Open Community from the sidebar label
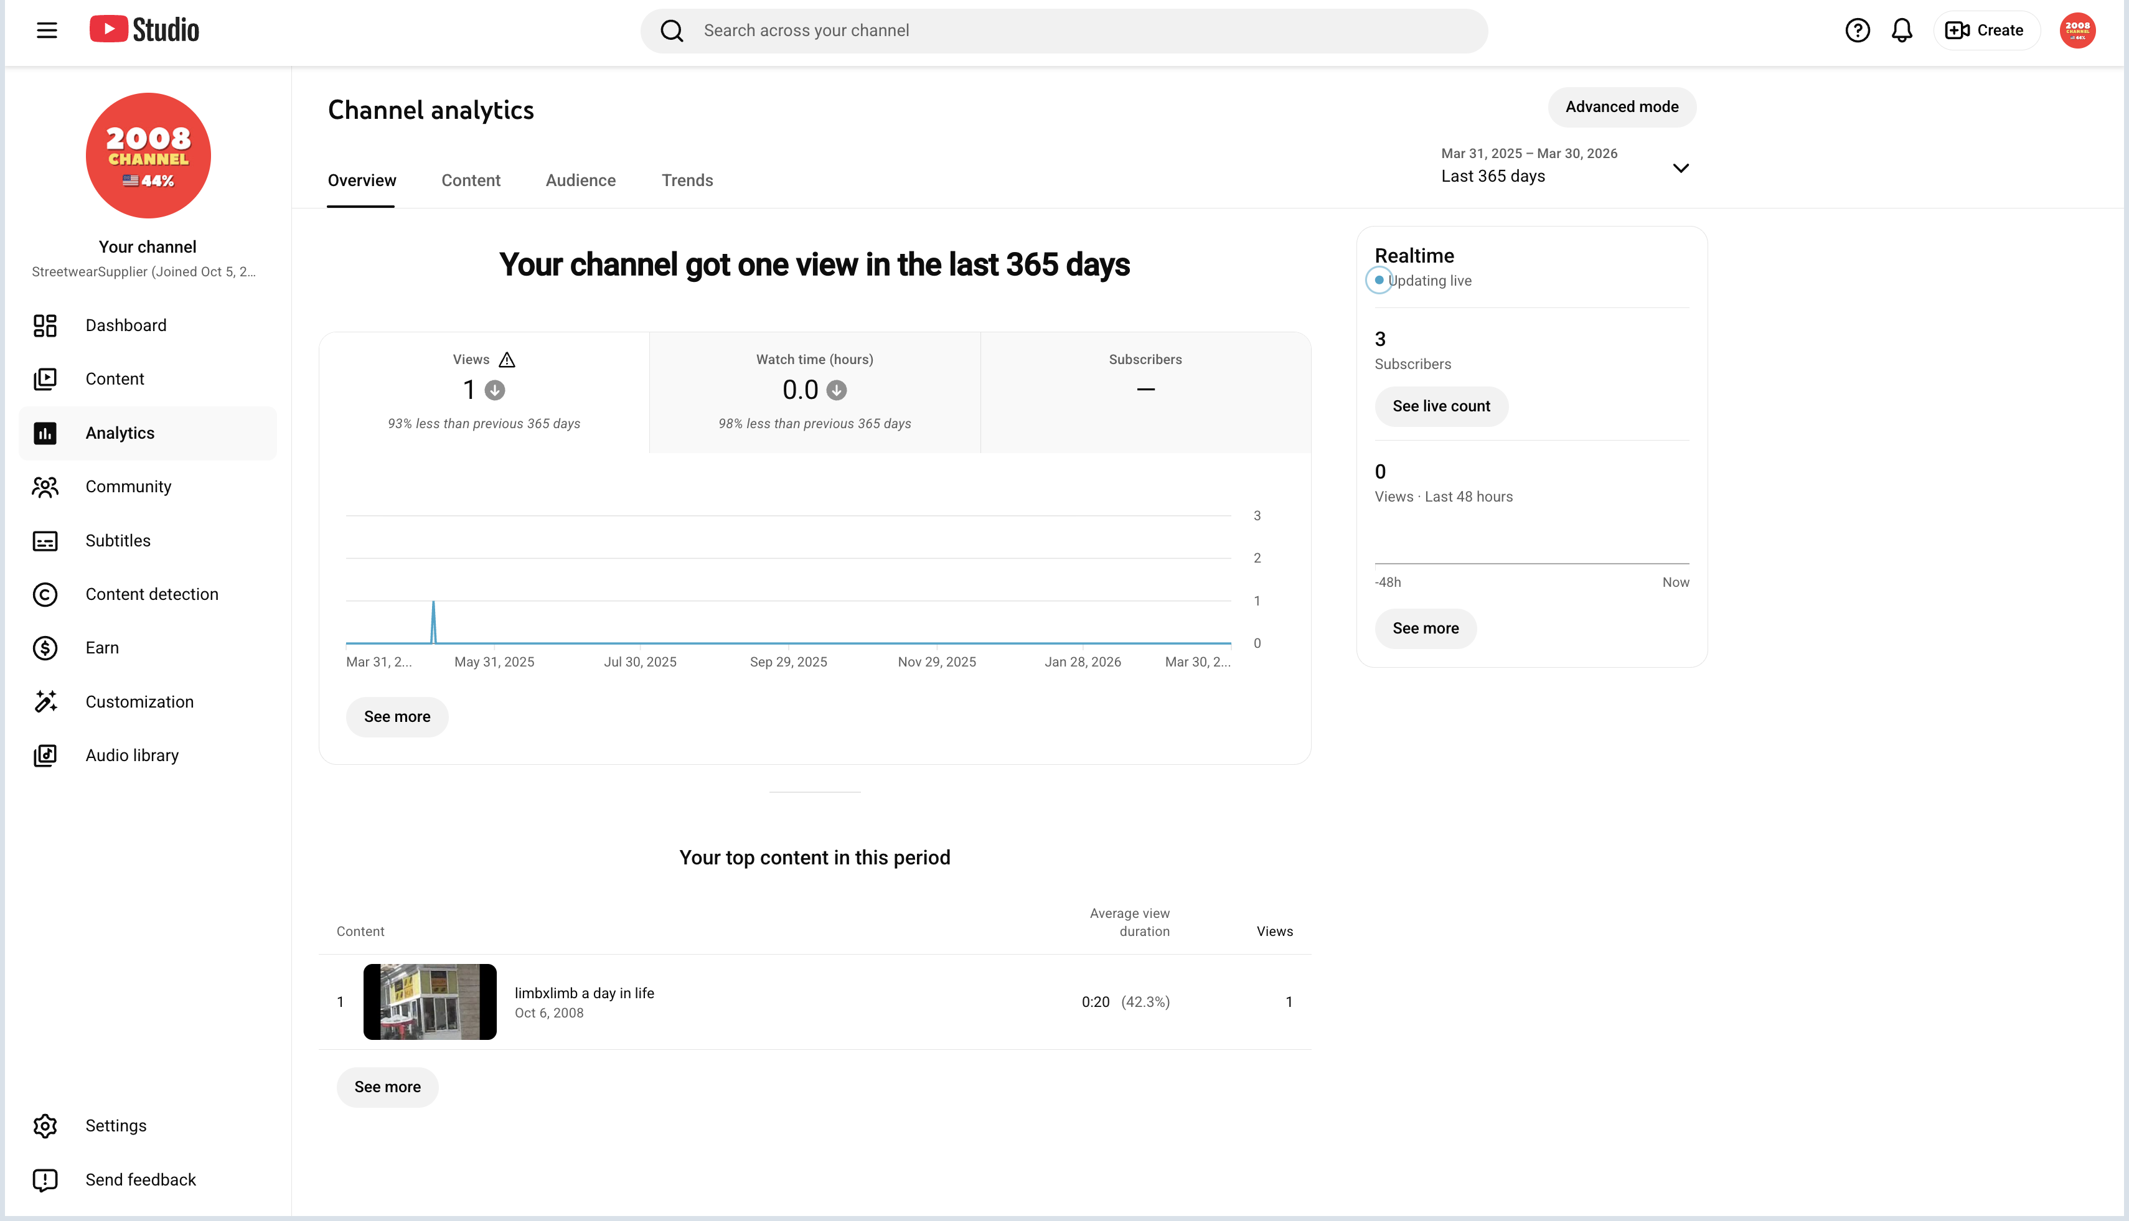The width and height of the screenshot is (2129, 1221). tap(128, 487)
